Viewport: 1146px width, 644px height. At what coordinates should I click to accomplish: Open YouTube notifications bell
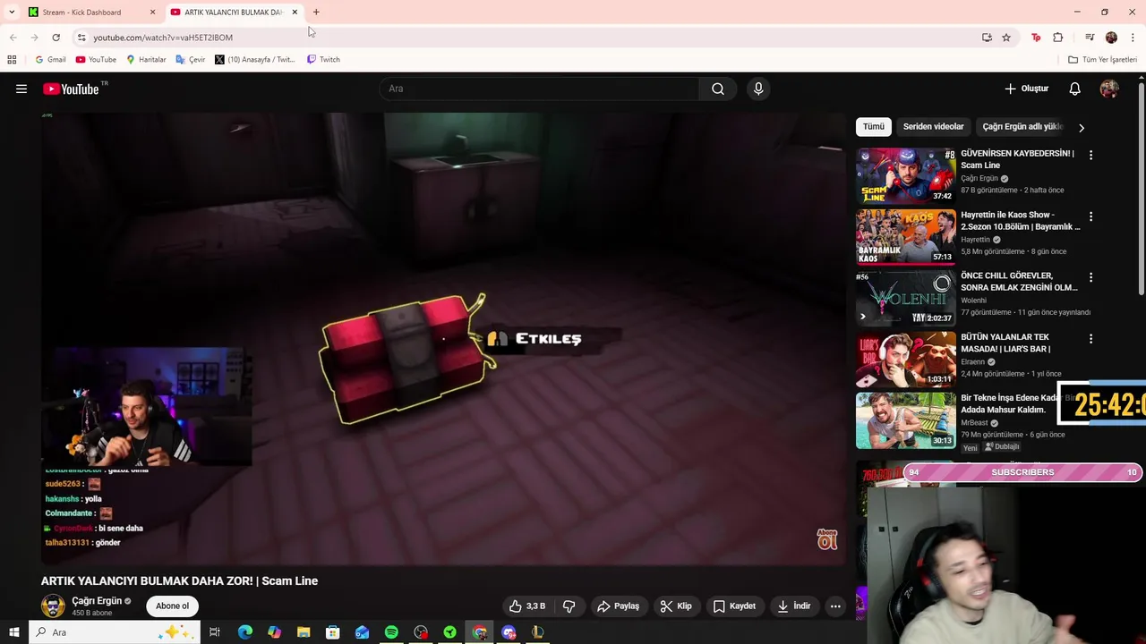pos(1074,89)
